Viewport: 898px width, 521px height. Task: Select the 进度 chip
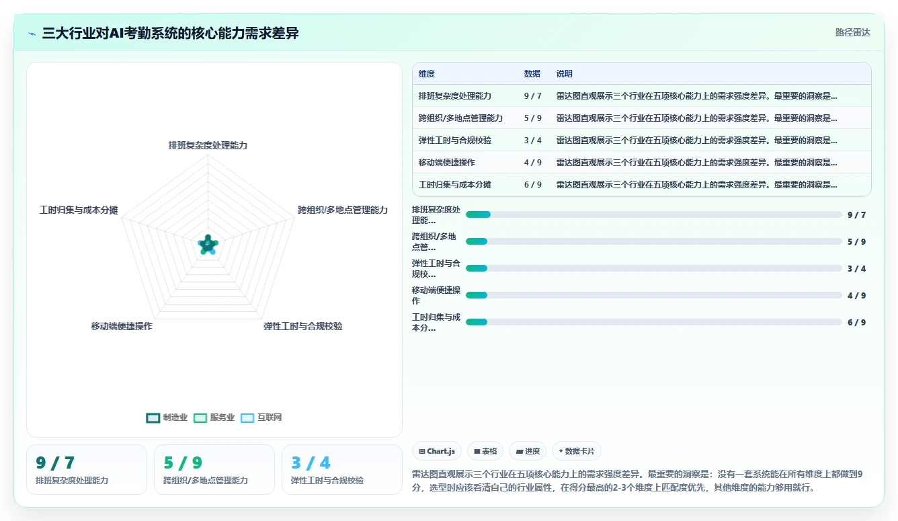point(528,451)
